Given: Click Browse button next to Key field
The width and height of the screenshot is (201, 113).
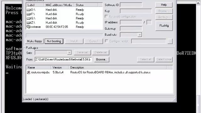Looking at the screenshot, I should coord(164,11).
